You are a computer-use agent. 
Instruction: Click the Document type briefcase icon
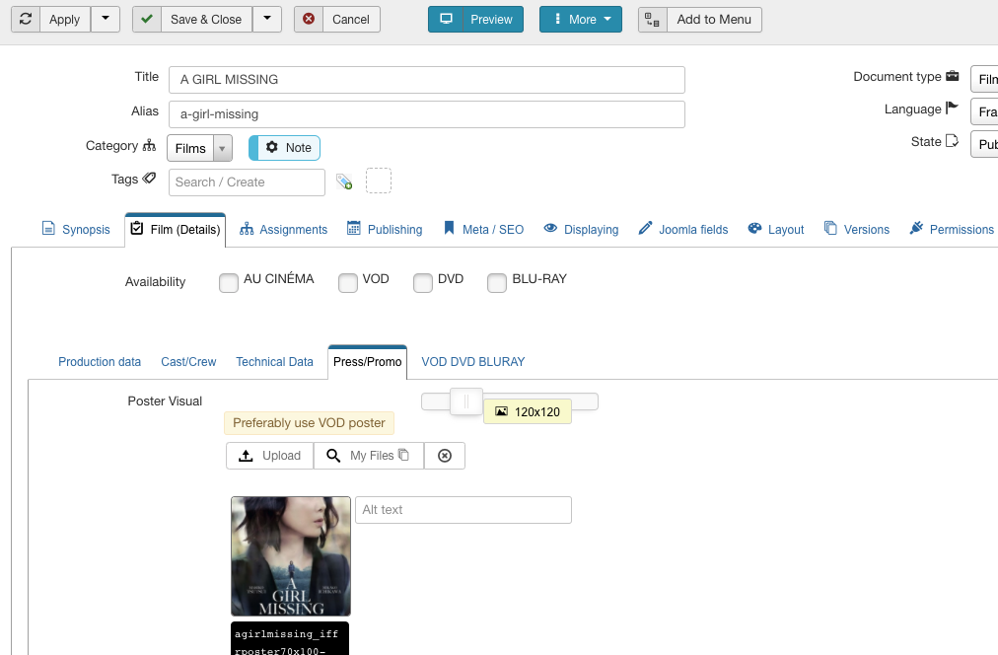pyautogui.click(x=953, y=76)
